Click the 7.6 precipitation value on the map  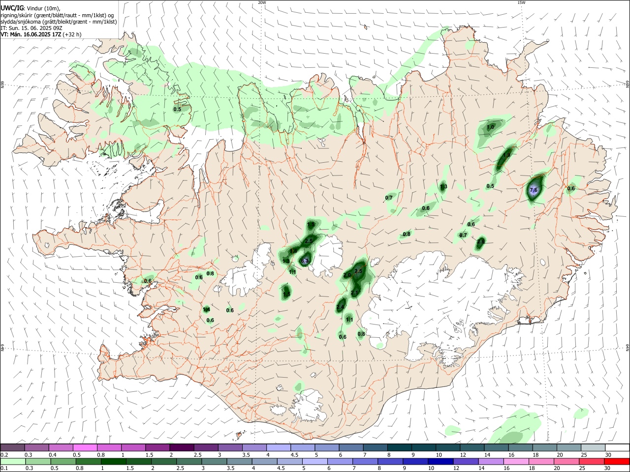coord(533,190)
